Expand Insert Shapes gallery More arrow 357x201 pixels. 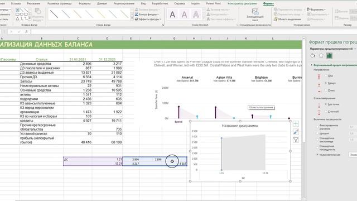point(30,18)
